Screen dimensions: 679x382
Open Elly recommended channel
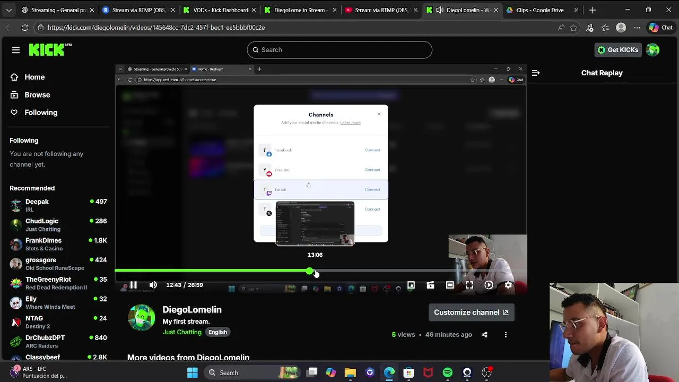(58, 302)
